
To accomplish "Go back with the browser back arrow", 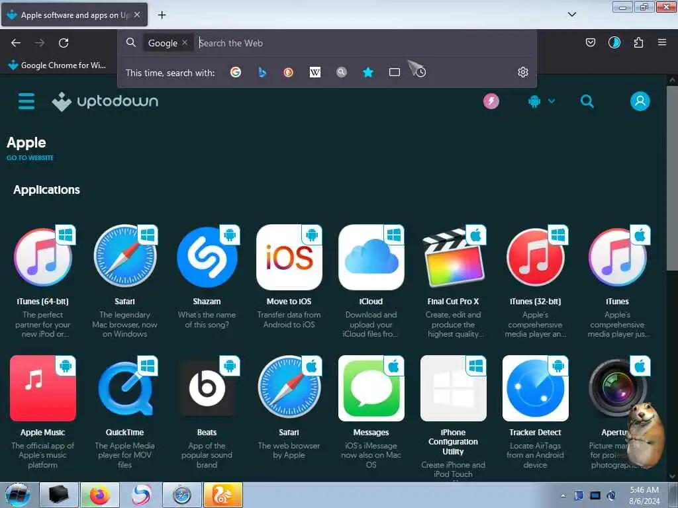I will [x=16, y=43].
